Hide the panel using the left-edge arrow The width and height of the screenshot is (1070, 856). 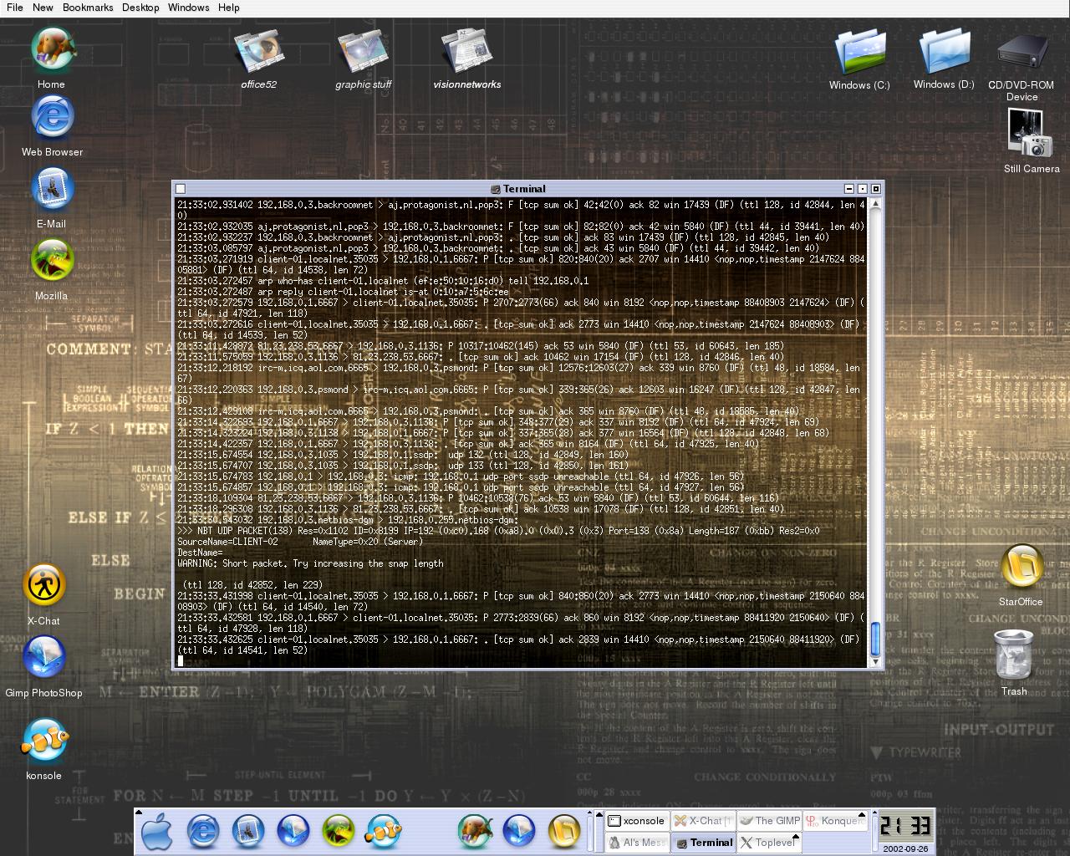139,813
